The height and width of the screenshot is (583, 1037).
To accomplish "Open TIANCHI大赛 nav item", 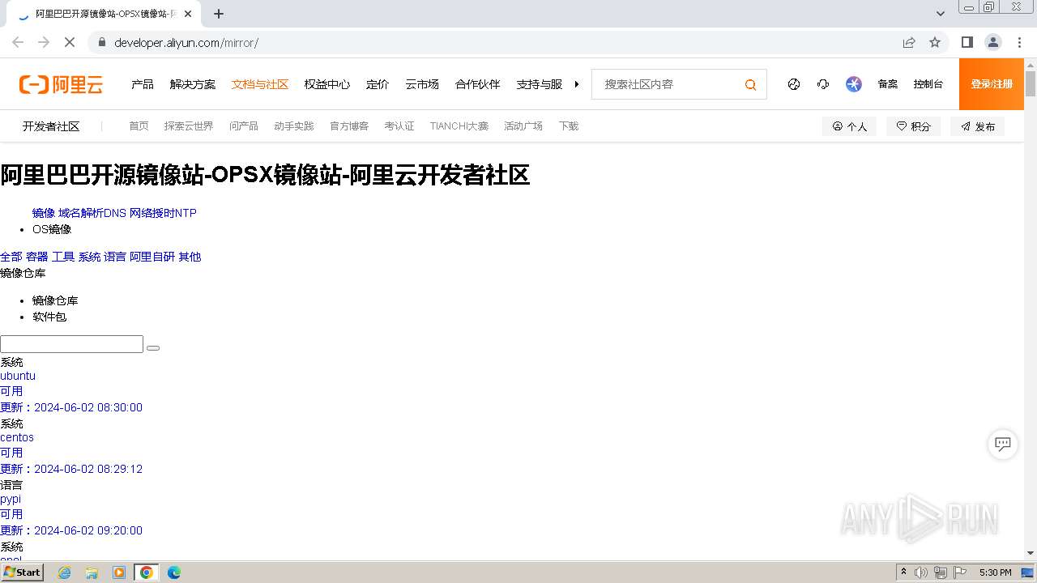I will tap(459, 126).
